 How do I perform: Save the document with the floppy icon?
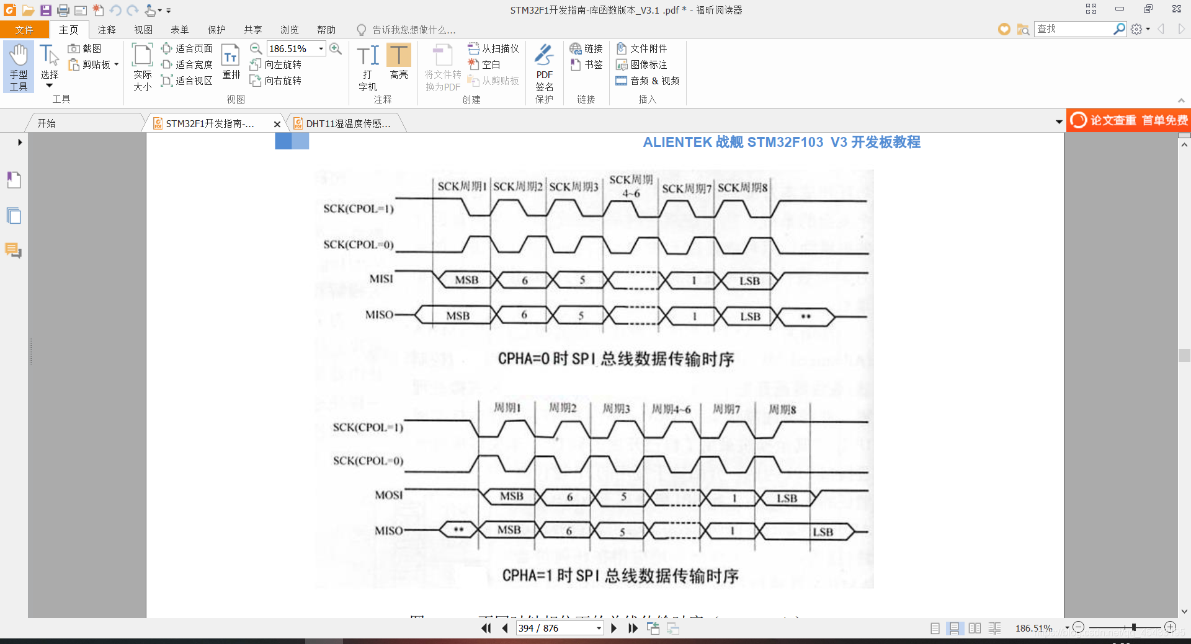coord(45,10)
